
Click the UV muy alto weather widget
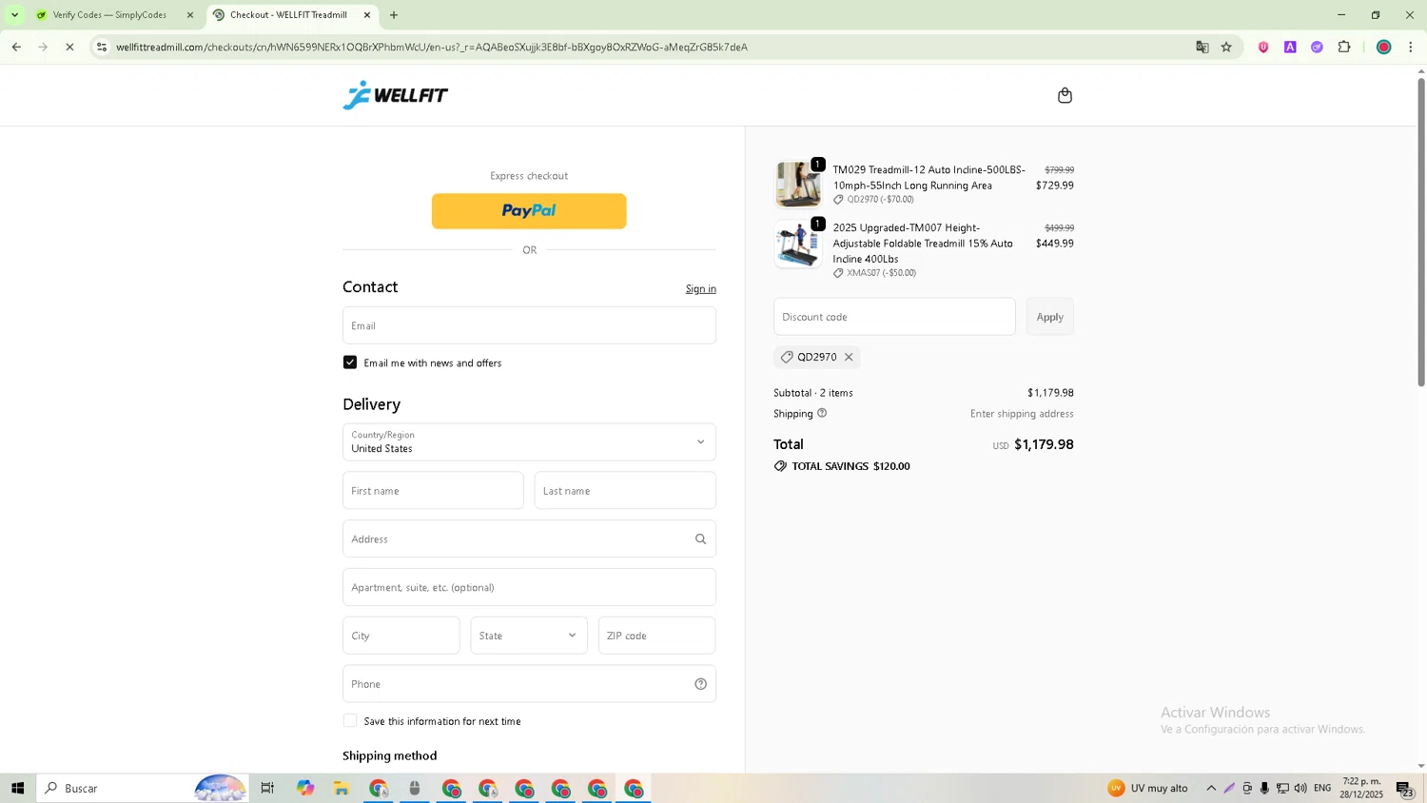click(1148, 788)
